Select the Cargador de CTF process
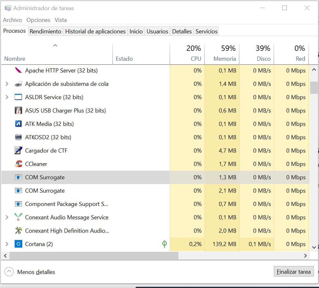319x288 pixels. (x=156, y=150)
